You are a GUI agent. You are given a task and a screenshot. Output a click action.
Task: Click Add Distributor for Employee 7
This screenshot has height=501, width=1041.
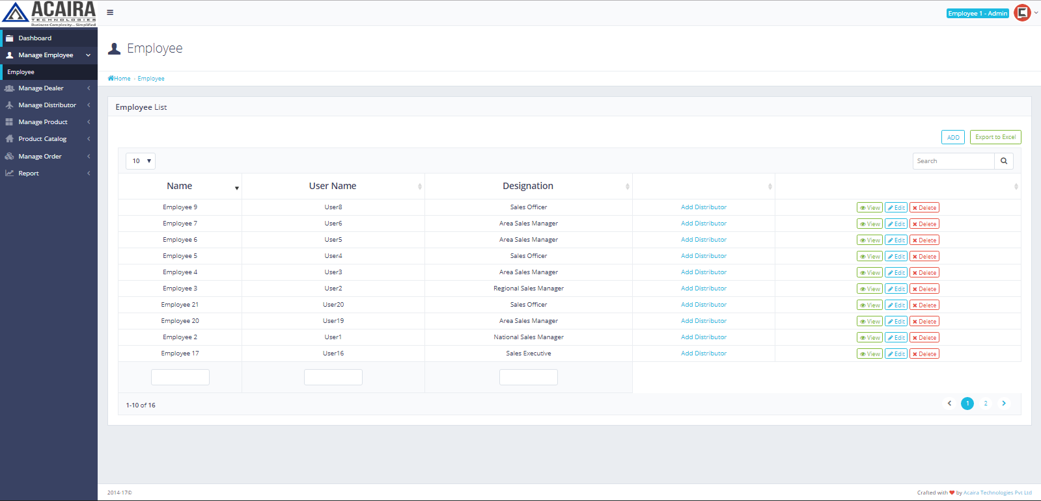(x=703, y=224)
